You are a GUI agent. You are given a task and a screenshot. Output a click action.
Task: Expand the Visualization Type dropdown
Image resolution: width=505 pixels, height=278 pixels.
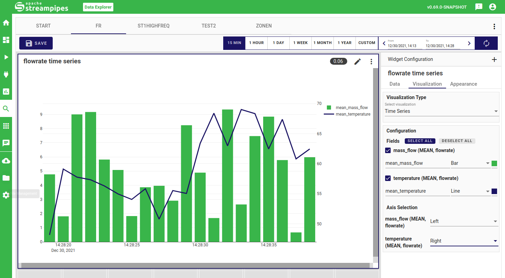(442, 111)
